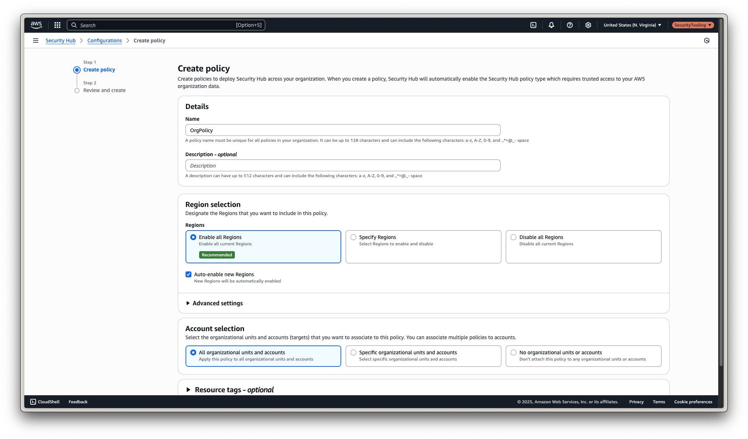Click the Region selection heading
The width and height of the screenshot is (748, 439).
213,204
